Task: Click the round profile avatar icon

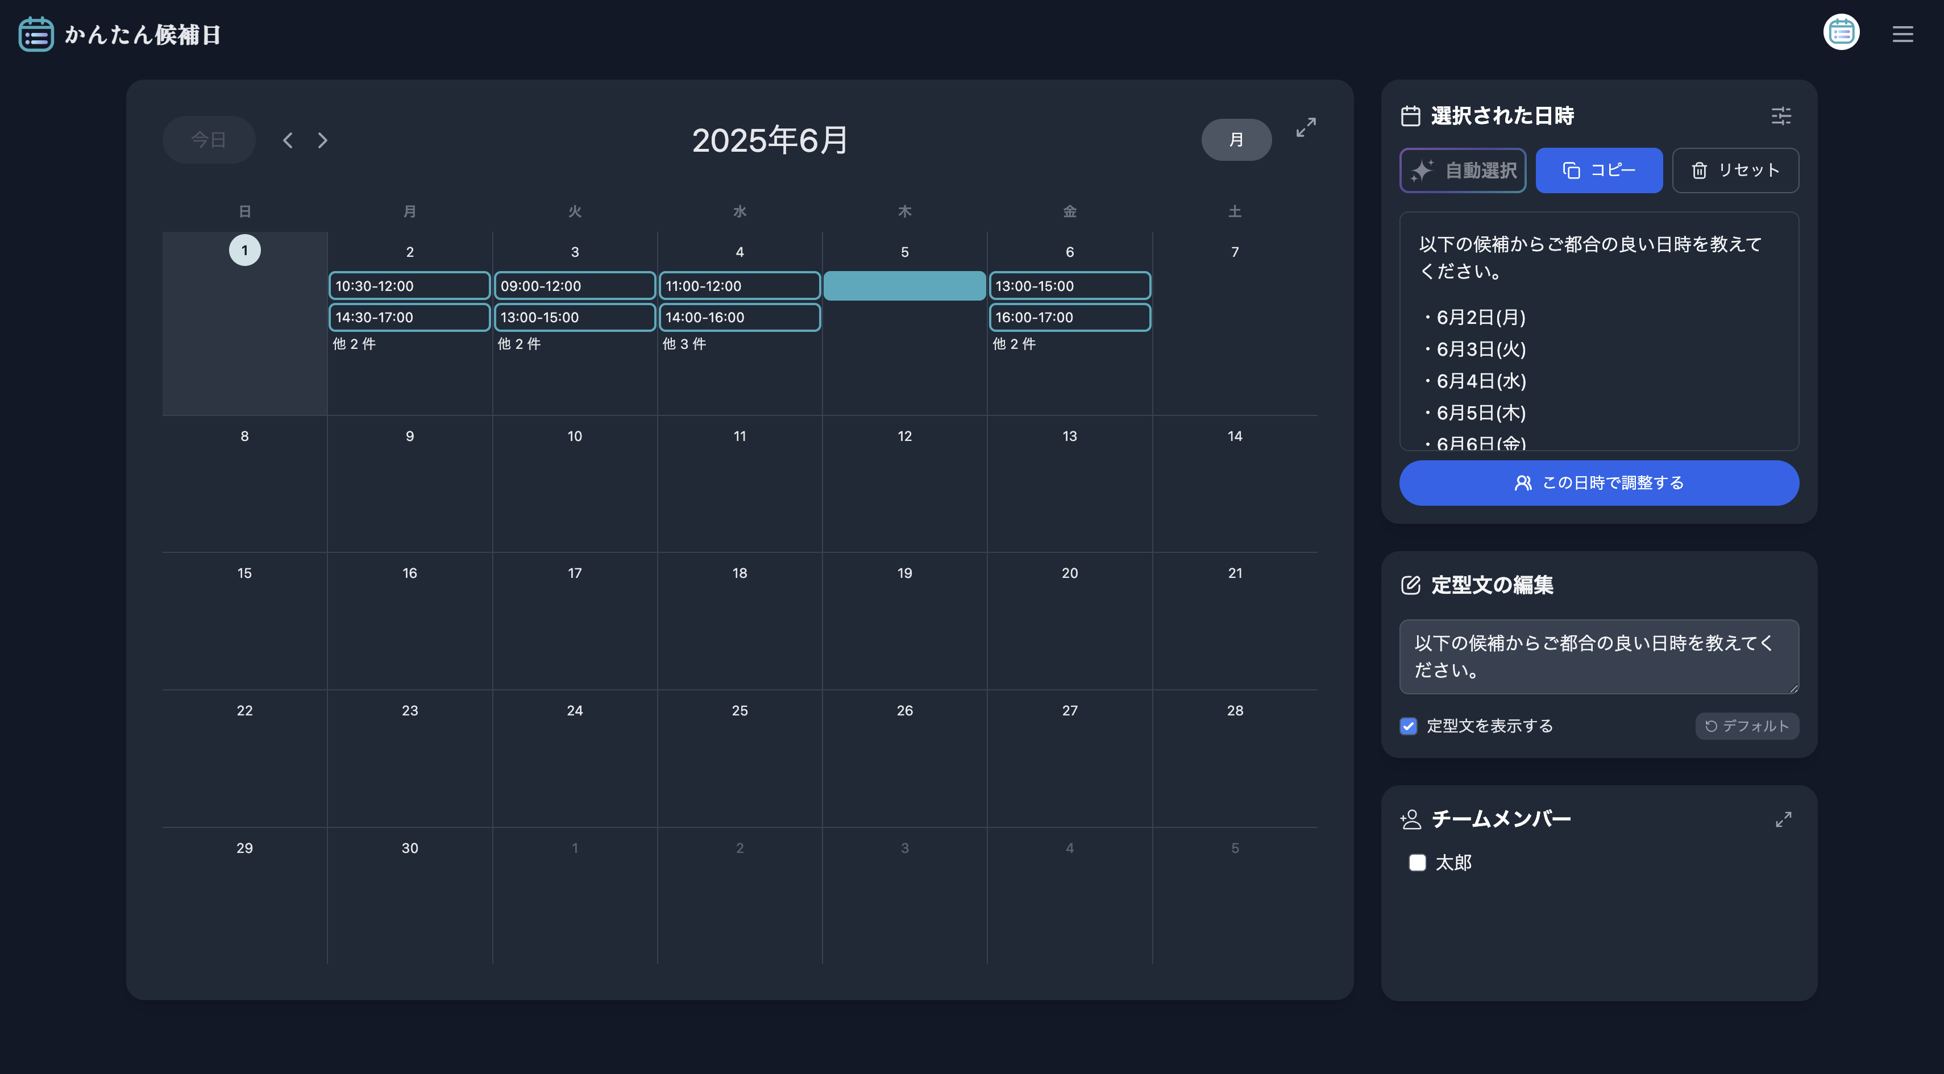Action: [x=1841, y=32]
